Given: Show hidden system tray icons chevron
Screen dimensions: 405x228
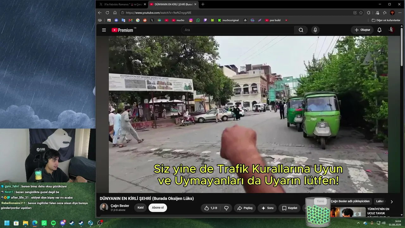Looking at the screenshot, I should click(x=358, y=223).
